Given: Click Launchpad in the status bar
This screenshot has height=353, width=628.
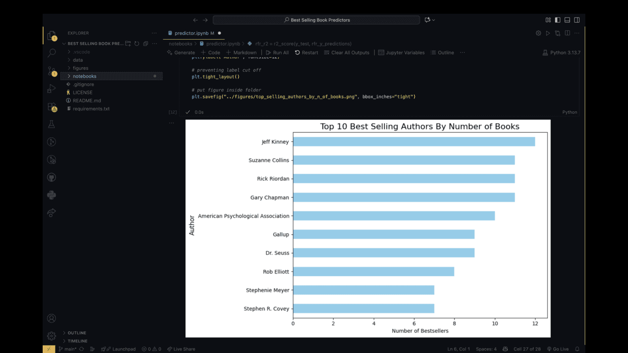Looking at the screenshot, I should [119, 349].
